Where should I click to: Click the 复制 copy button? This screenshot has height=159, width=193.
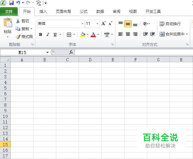[x=22, y=29]
